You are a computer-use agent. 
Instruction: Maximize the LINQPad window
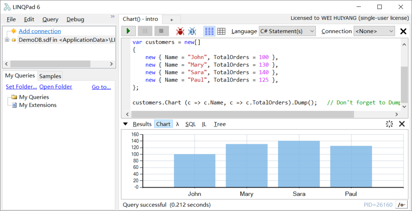(x=379, y=7)
